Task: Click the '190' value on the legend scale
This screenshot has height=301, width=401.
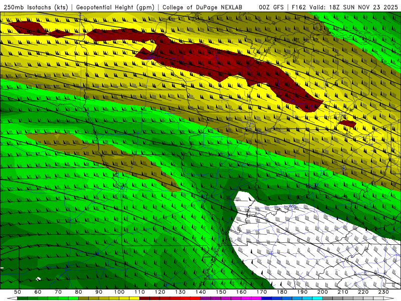Action: click(302, 292)
